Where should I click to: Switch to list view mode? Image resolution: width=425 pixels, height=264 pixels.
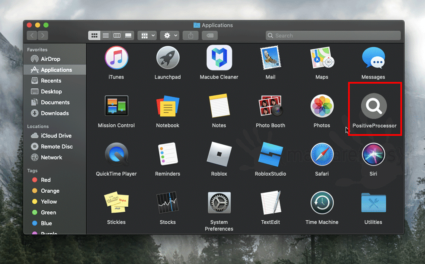click(106, 36)
